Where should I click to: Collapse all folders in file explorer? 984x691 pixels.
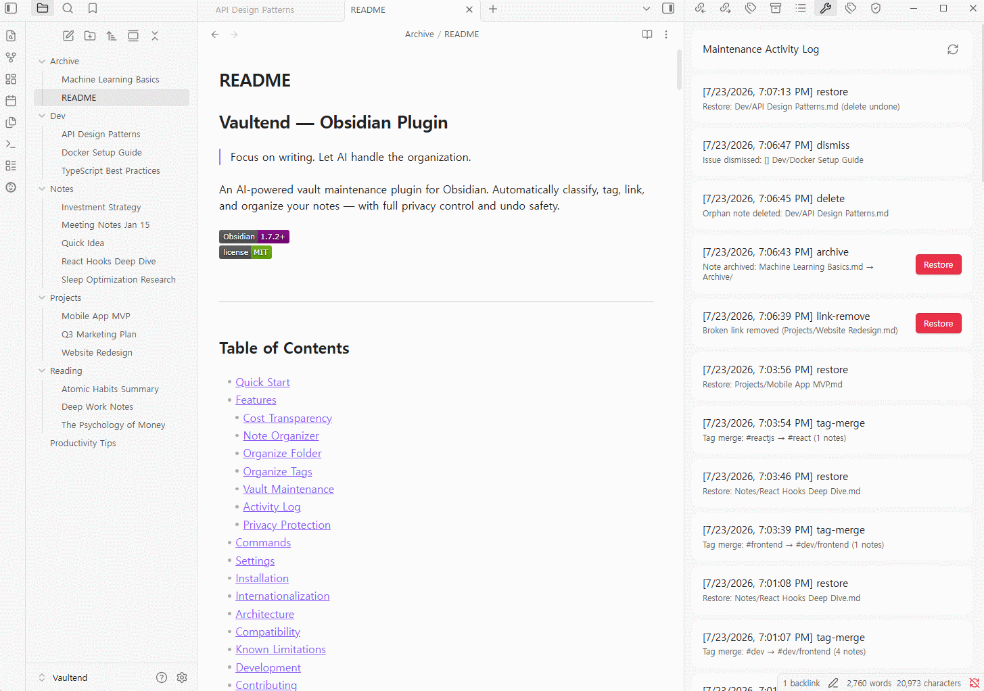[155, 36]
